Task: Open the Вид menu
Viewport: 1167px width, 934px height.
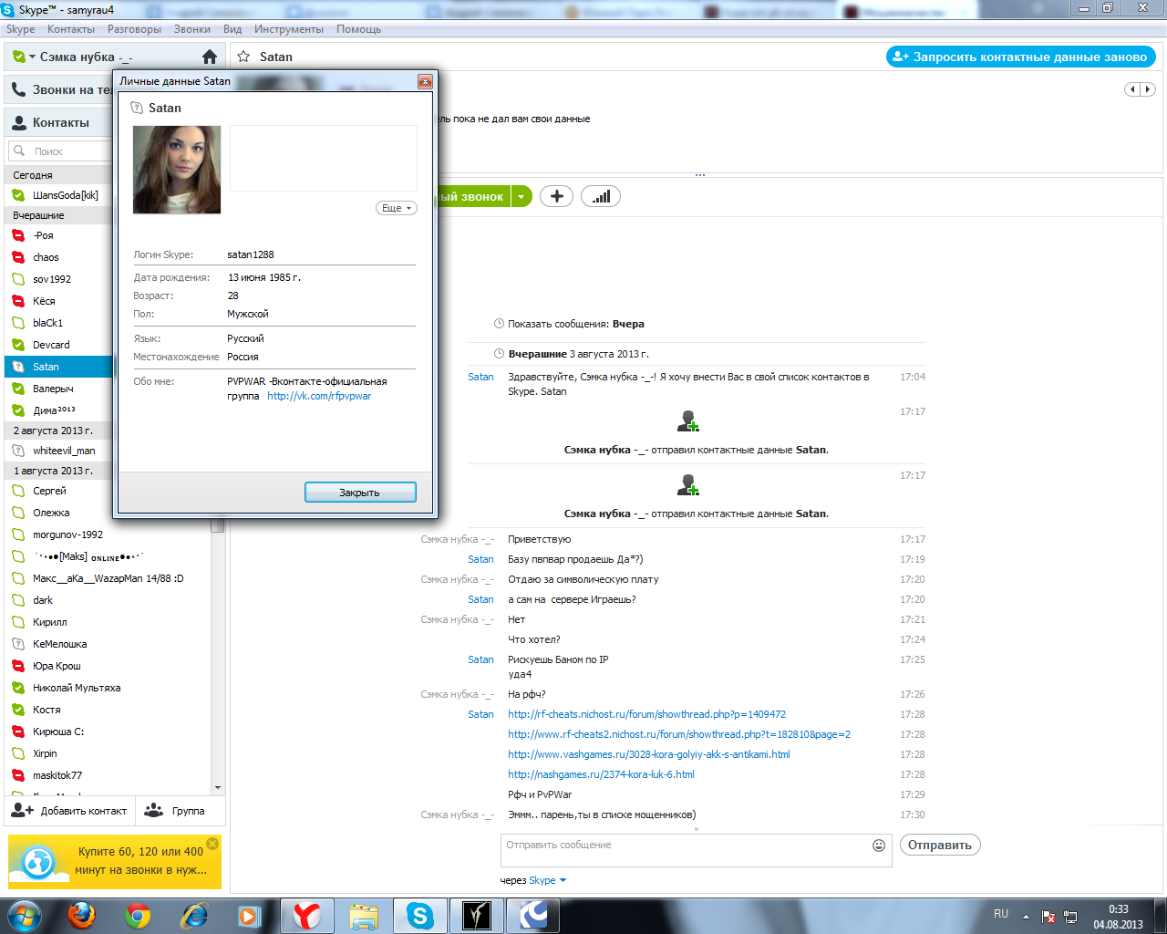Action: [232, 29]
